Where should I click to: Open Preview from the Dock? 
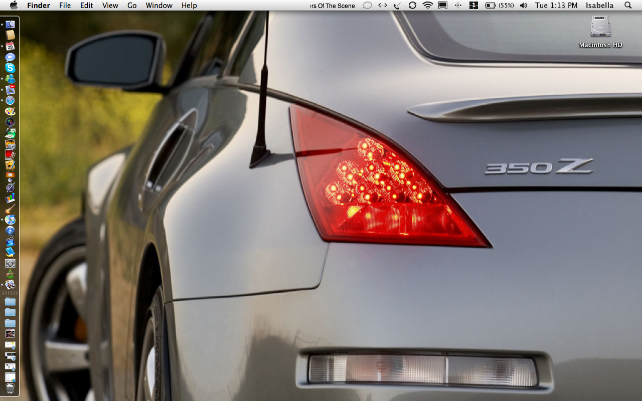coord(10,284)
